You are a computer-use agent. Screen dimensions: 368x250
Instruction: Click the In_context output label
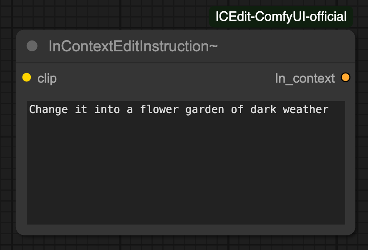(305, 78)
